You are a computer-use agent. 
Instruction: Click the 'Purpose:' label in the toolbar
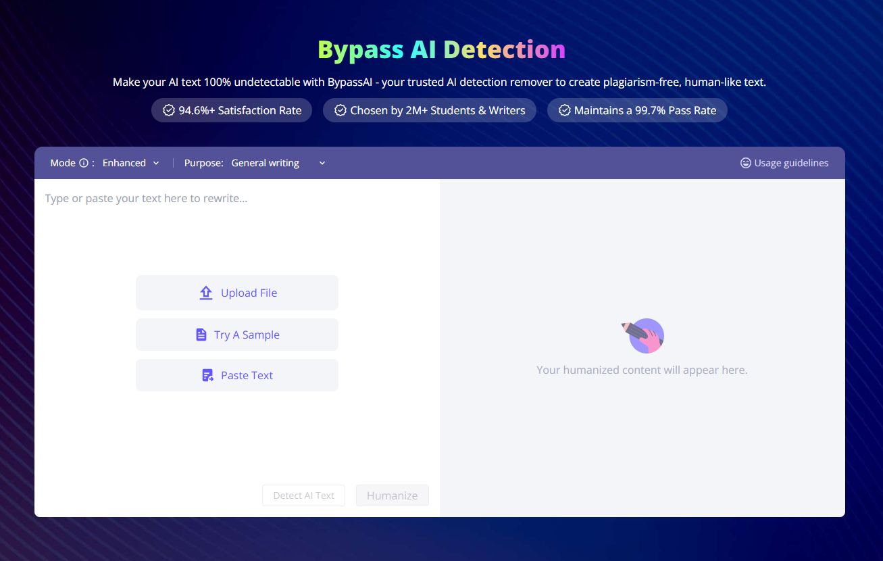(x=204, y=163)
